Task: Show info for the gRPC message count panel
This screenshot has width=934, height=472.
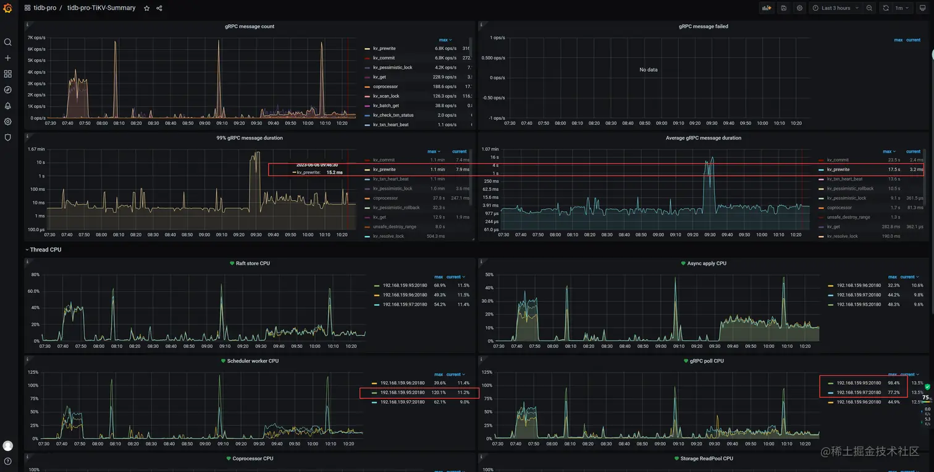Action: click(28, 25)
